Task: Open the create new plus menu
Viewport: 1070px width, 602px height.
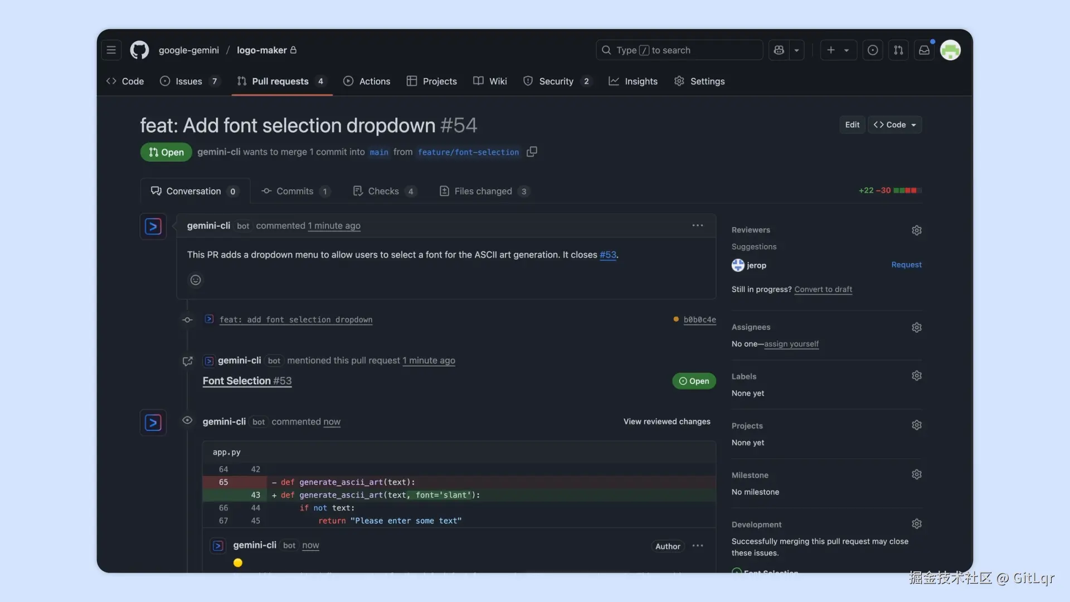Action: point(838,50)
